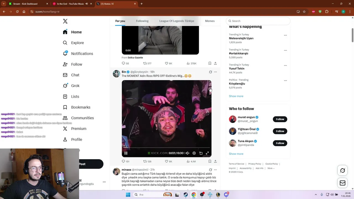Bookmark this page with the star icon

pos(304,12)
